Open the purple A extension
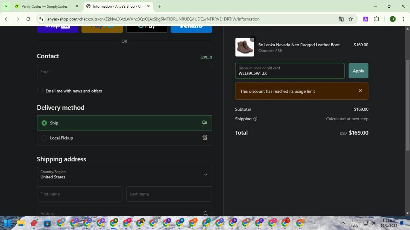The width and height of the screenshot is (410, 230). coord(366,19)
